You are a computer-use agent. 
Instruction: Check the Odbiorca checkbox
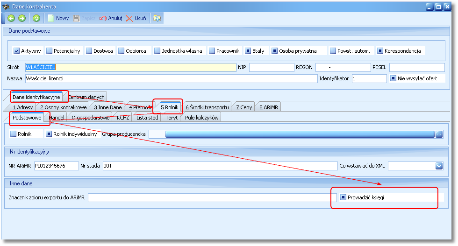(x=121, y=51)
